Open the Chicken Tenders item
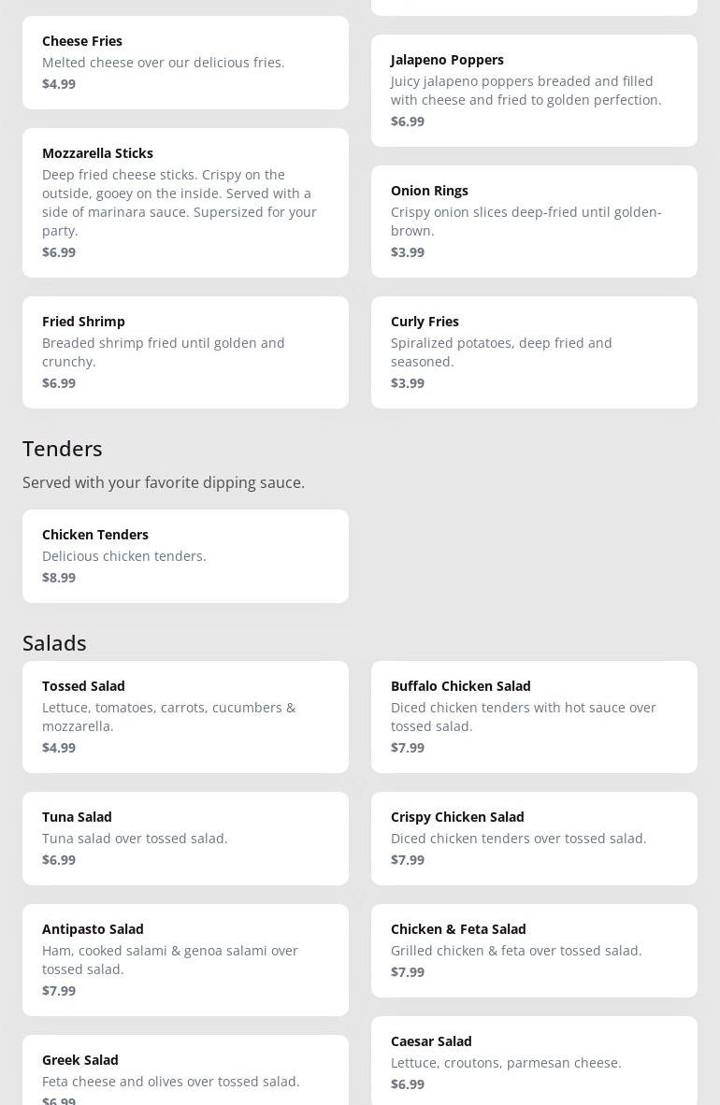Image resolution: width=720 pixels, height=1105 pixels. [x=185, y=556]
